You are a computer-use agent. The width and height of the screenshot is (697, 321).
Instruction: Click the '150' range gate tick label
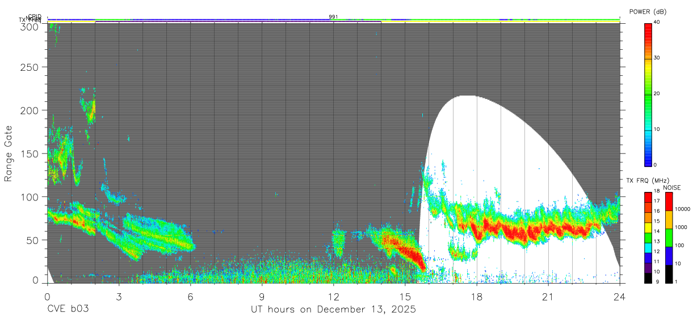click(x=30, y=154)
